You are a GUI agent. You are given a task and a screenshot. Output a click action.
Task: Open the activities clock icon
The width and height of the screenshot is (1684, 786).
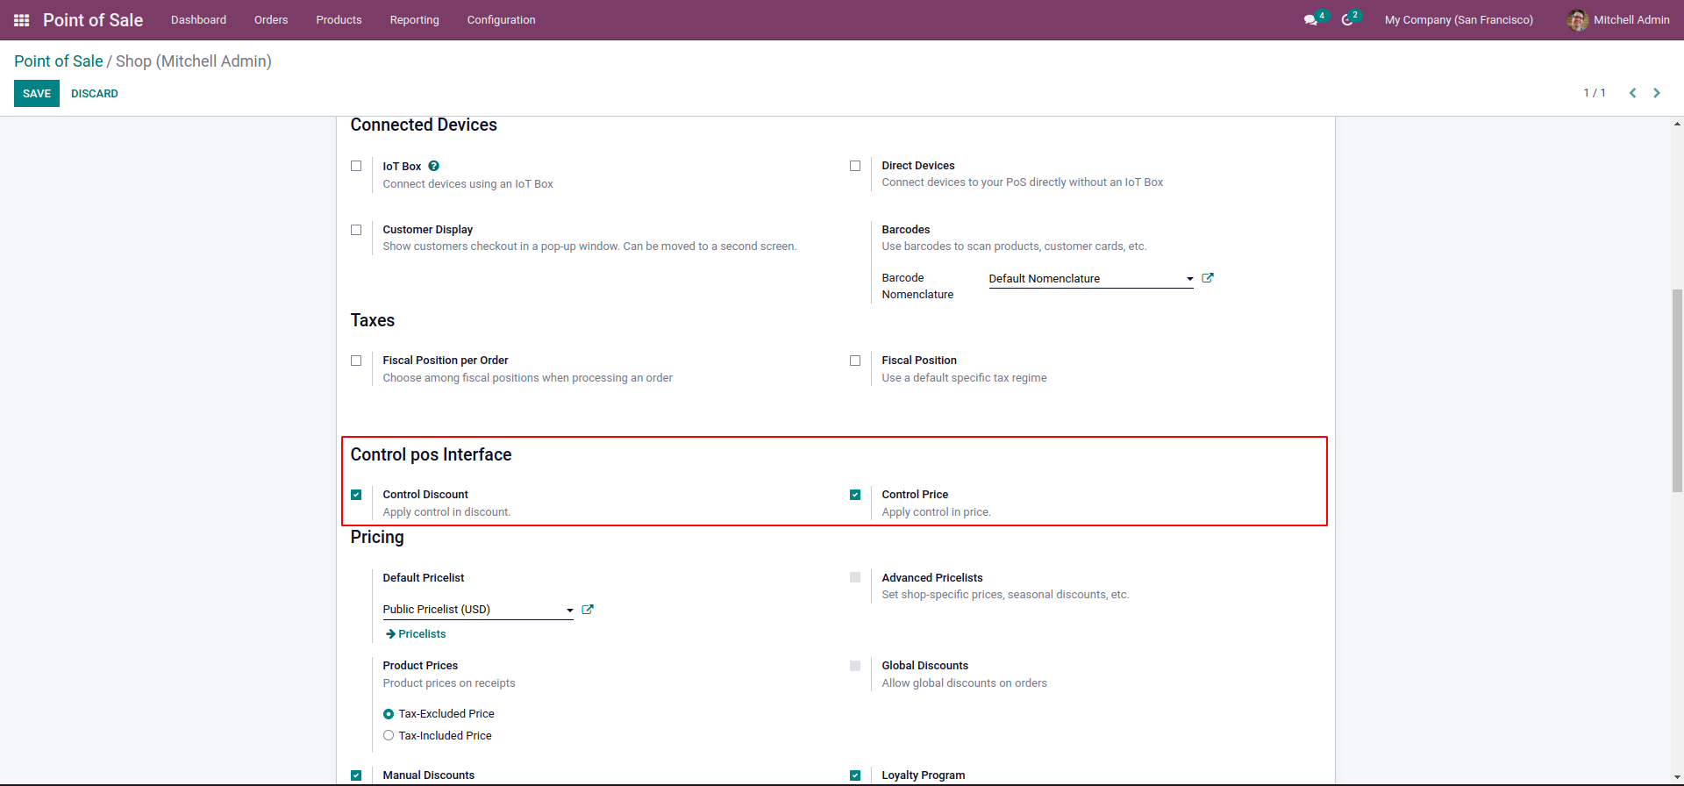1347,20
